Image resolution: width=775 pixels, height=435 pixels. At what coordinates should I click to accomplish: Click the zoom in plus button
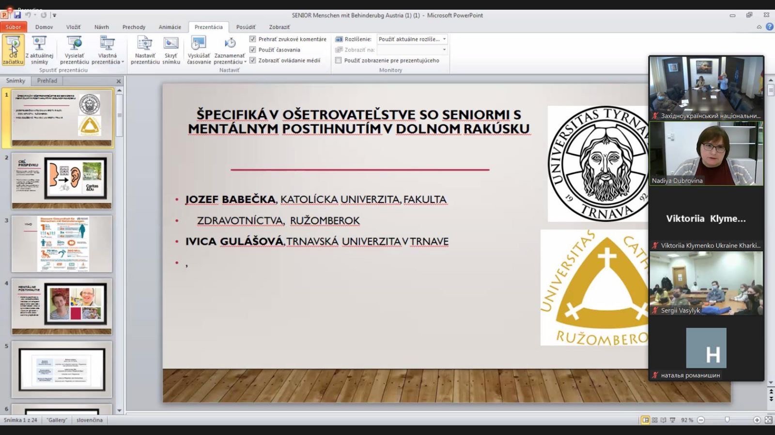tap(757, 420)
